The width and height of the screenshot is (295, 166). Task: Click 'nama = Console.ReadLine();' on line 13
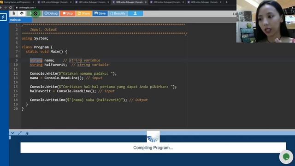click(57, 78)
